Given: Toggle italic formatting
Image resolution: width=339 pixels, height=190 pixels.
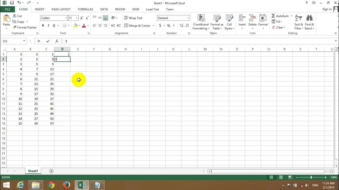Looking at the screenshot, I should coord(48,25).
